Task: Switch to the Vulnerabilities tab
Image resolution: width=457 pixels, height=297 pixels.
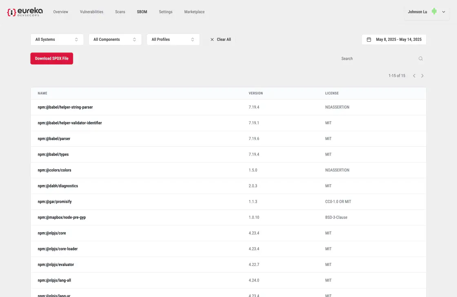Action: pos(91,12)
